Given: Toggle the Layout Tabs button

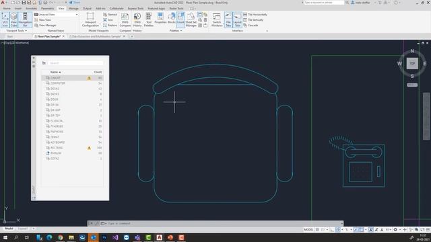Looking at the screenshot, I should click(238, 19).
